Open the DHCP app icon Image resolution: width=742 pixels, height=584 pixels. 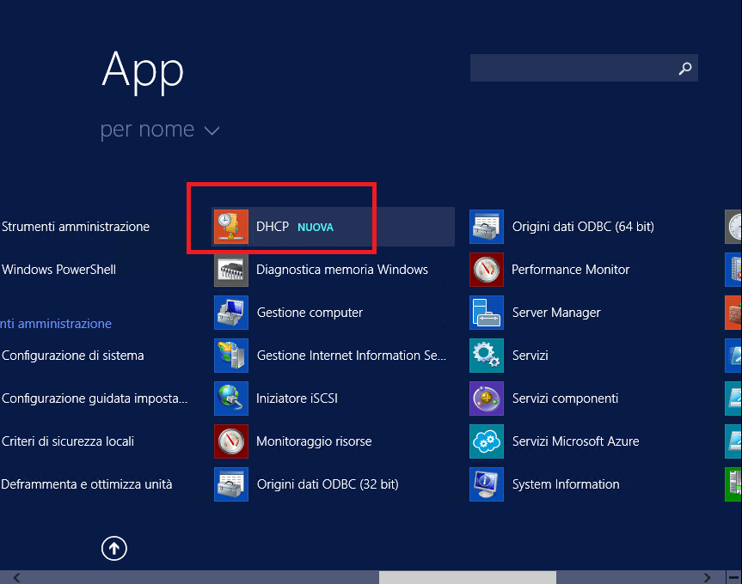[231, 227]
